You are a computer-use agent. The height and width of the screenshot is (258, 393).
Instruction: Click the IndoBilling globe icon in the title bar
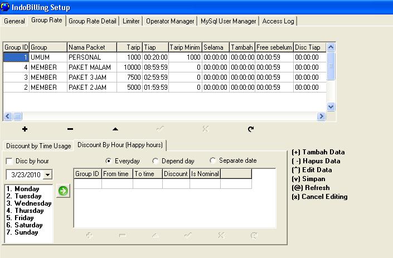5,7
